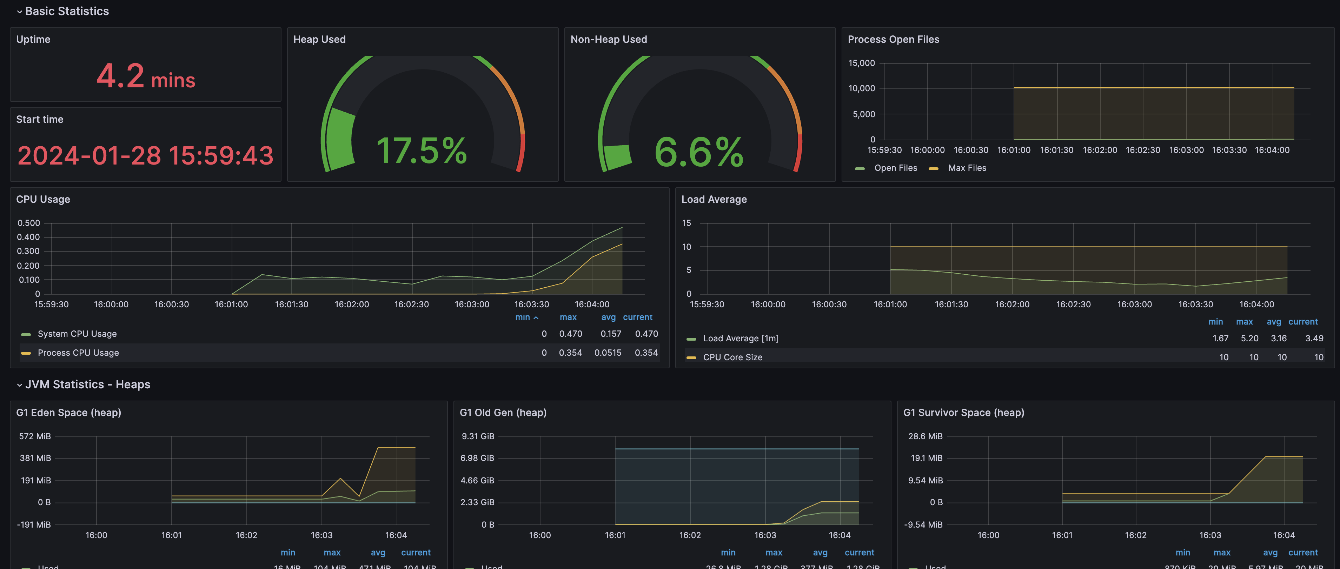
Task: Open the CPU Usage panel title menu
Action: tap(43, 200)
